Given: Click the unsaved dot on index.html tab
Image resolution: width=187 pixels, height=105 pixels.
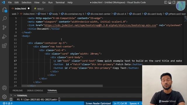Looking at the screenshot, I should 29,8.
